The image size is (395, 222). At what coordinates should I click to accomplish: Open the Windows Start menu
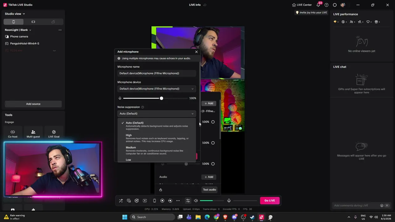(125, 217)
